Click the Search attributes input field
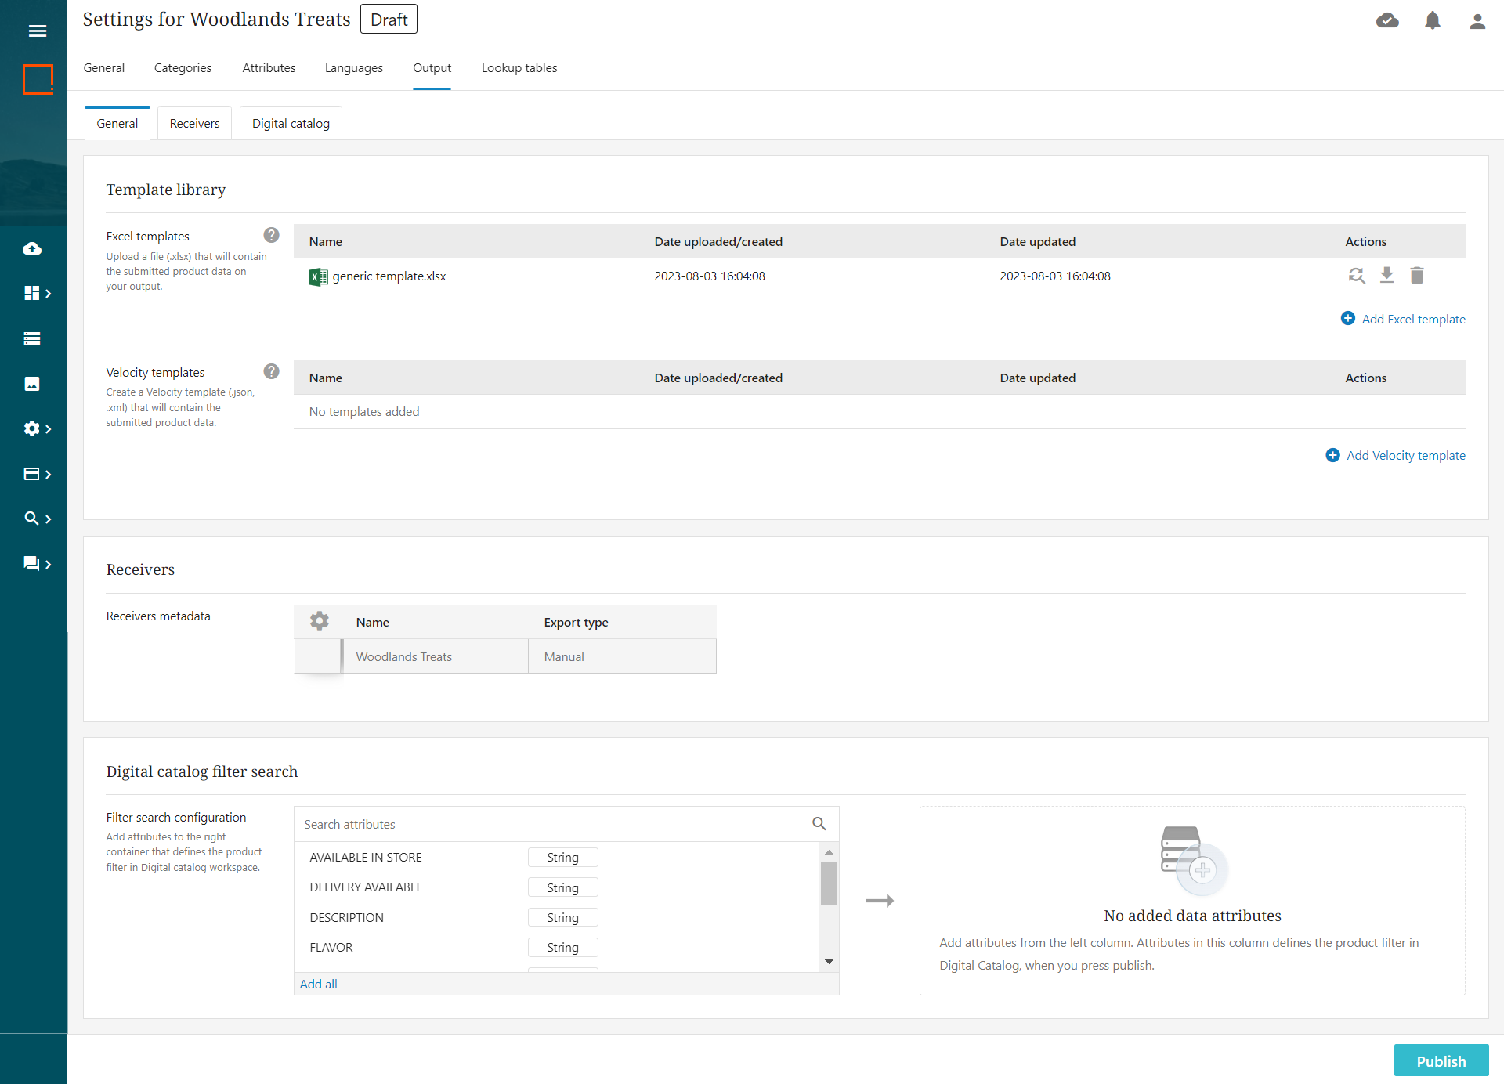1504x1084 pixels. click(552, 824)
